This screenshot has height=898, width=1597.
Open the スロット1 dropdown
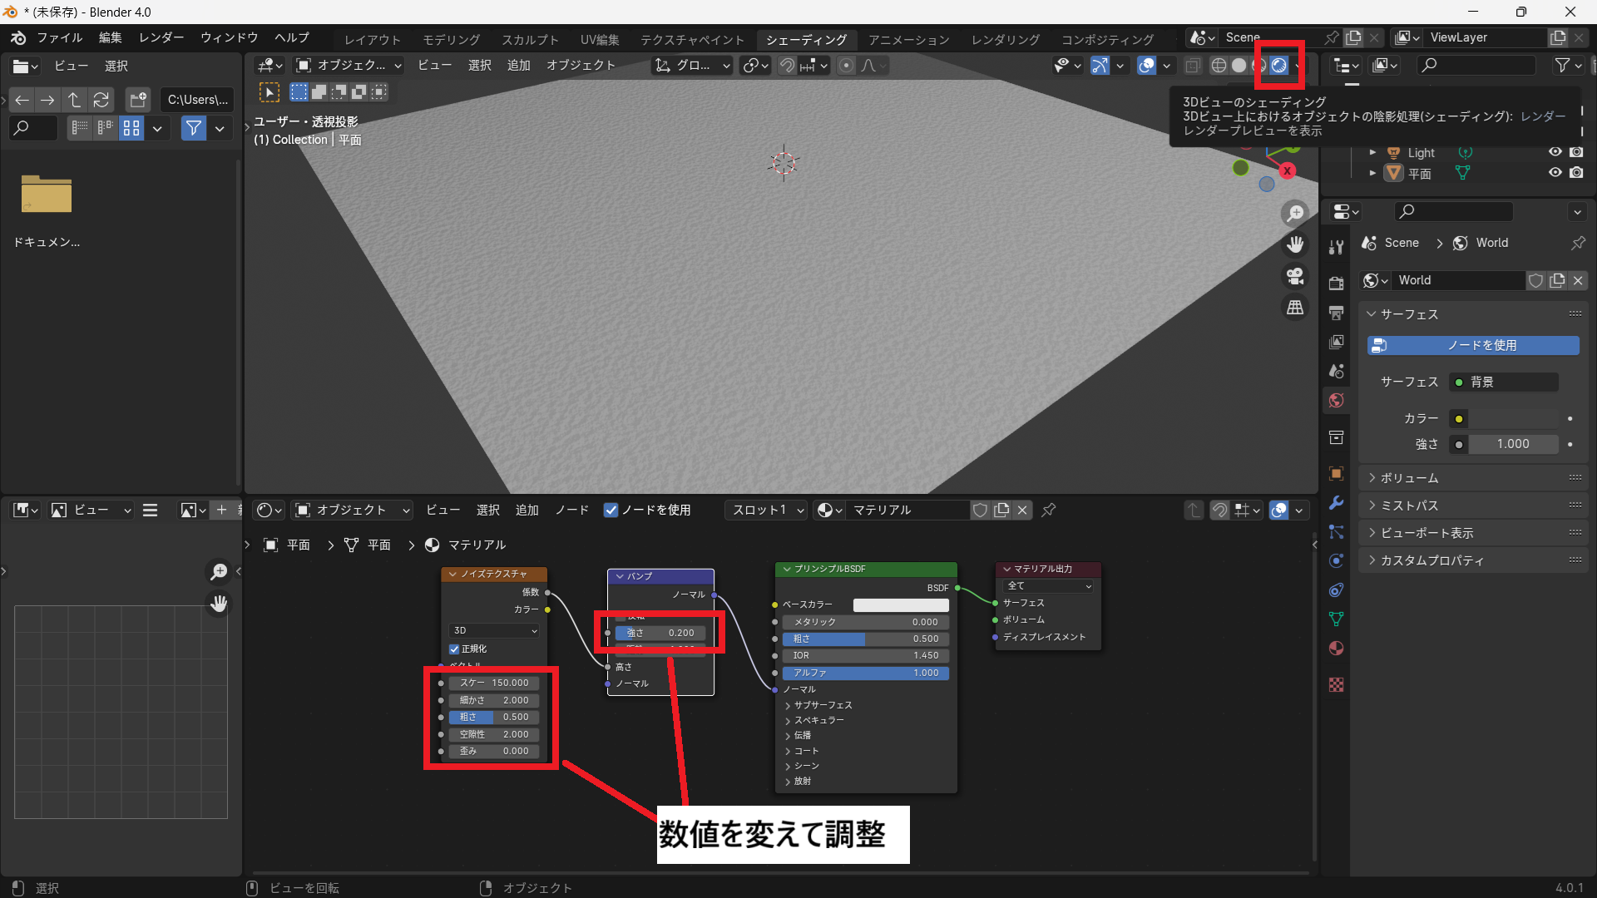(x=767, y=511)
